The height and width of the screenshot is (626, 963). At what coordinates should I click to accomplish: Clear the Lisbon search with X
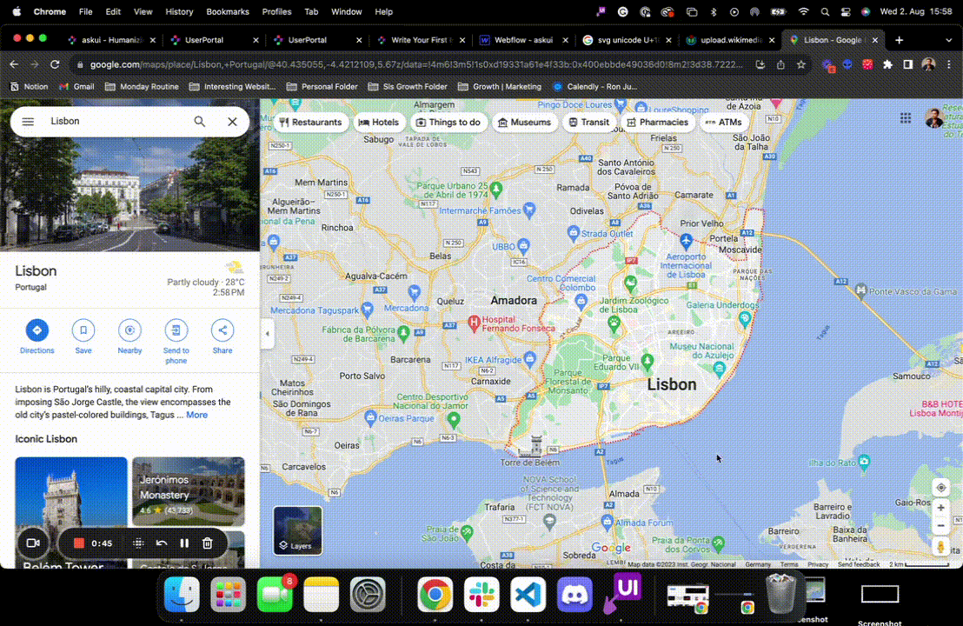[x=232, y=122]
